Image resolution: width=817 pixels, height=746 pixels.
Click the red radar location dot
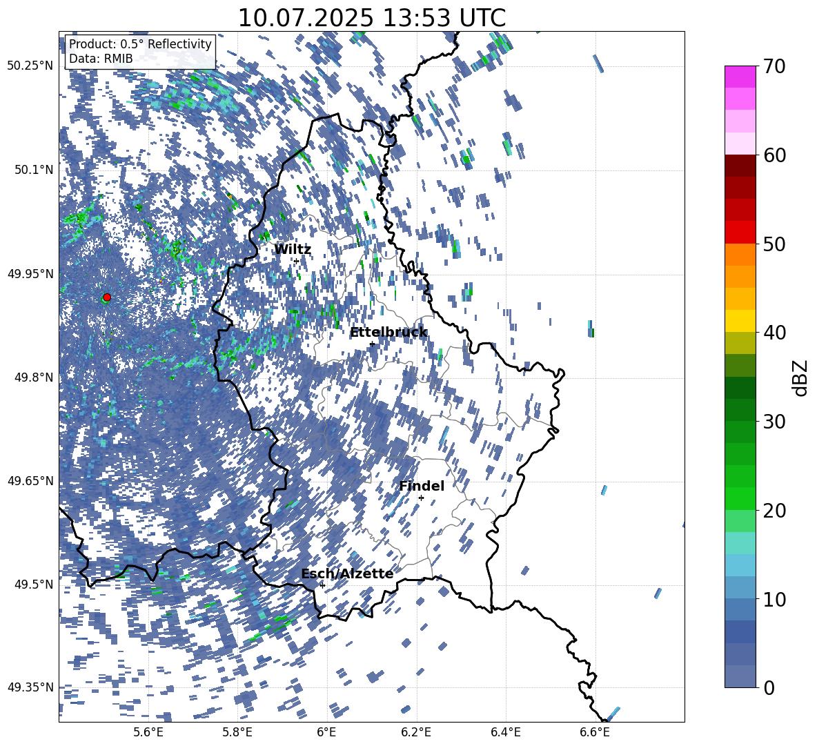[107, 297]
